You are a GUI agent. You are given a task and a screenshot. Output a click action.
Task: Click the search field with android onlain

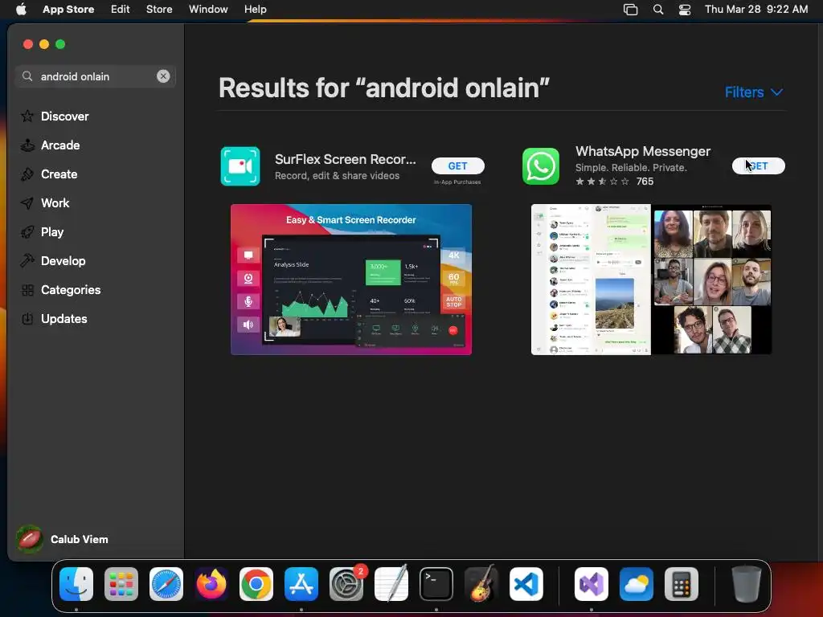[96, 76]
